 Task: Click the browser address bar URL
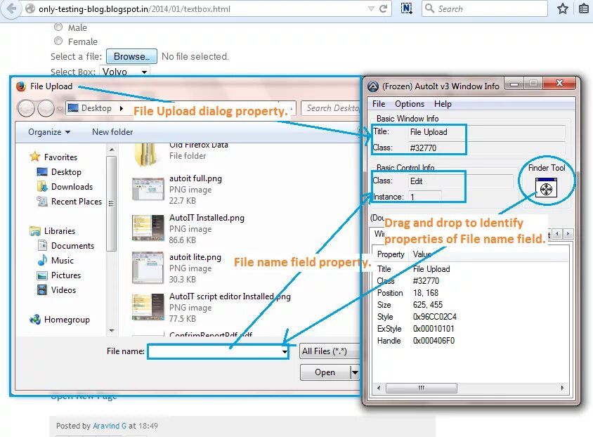click(x=134, y=8)
